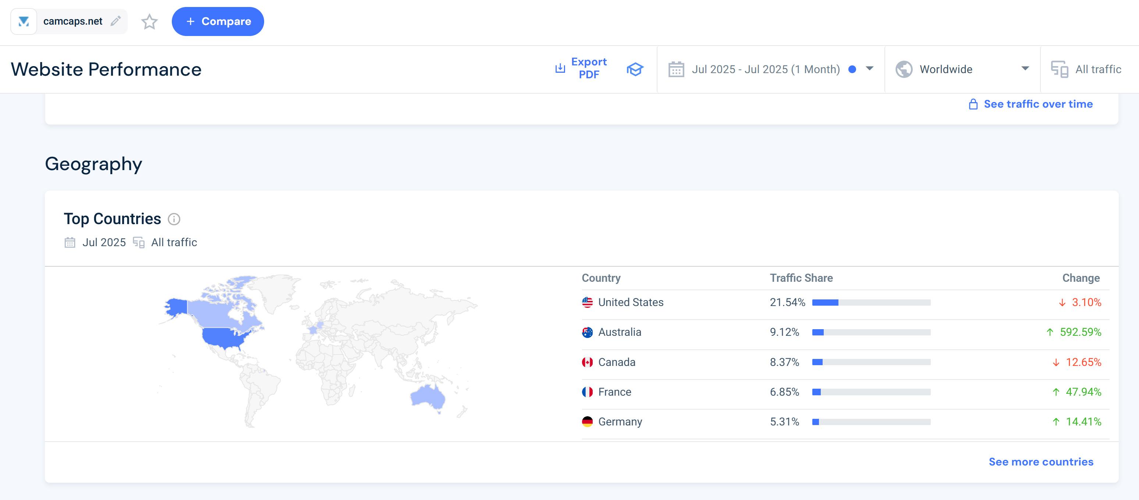Click the pencil edit icon beside camcaps.net
The image size is (1139, 500).
tap(116, 21)
